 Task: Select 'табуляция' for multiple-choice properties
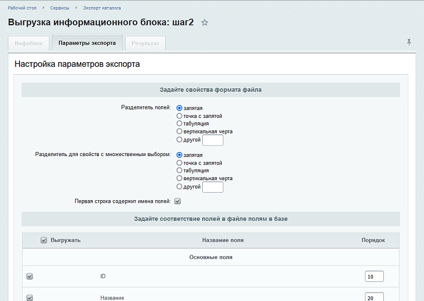pyautogui.click(x=179, y=170)
